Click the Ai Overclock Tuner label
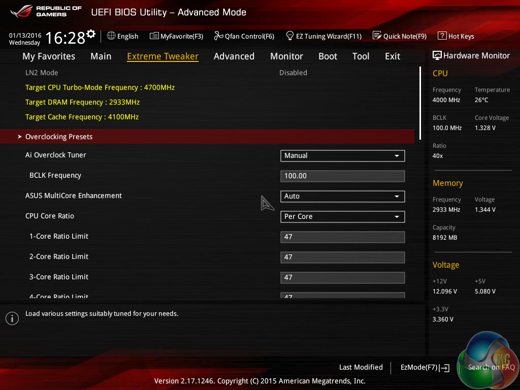Screen dimensions: 520x390 point(56,155)
